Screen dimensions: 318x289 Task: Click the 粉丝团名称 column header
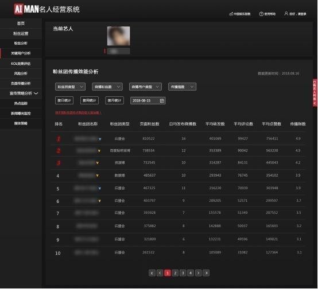[88, 124]
